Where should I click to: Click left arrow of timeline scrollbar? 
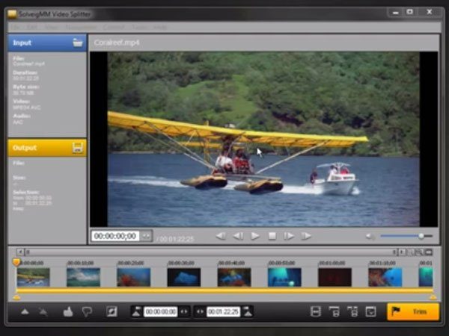click(20, 252)
